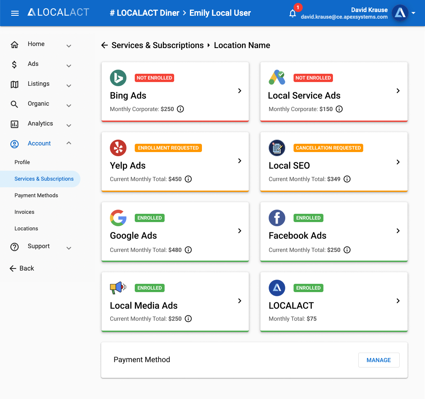Viewport: 425px width, 399px height.
Task: Click the Support question mark icon
Action: coord(15,247)
